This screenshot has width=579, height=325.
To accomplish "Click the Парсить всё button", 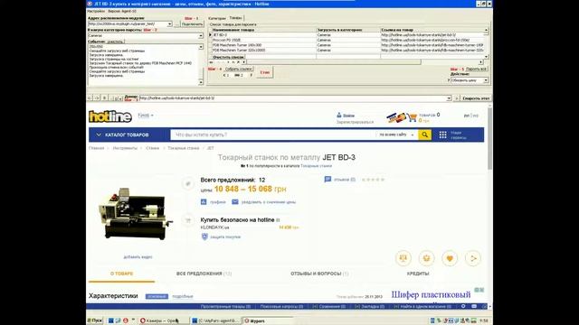I will pyautogui.click(x=477, y=69).
